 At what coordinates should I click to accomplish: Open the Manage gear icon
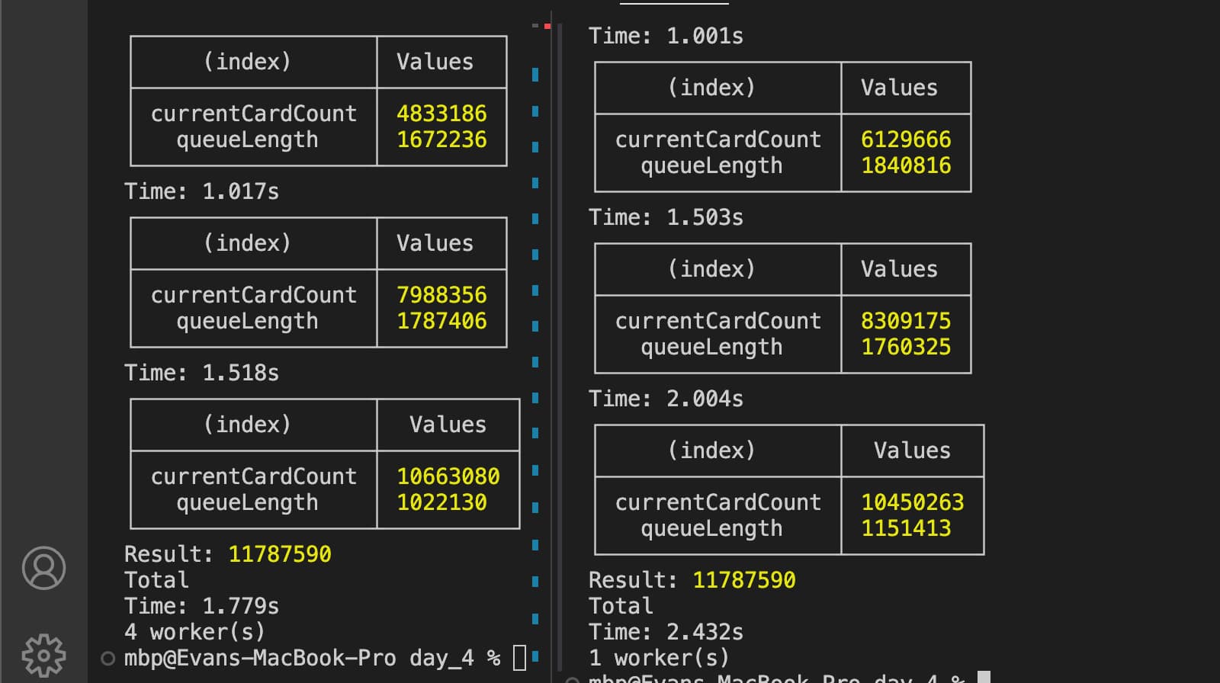click(x=43, y=655)
